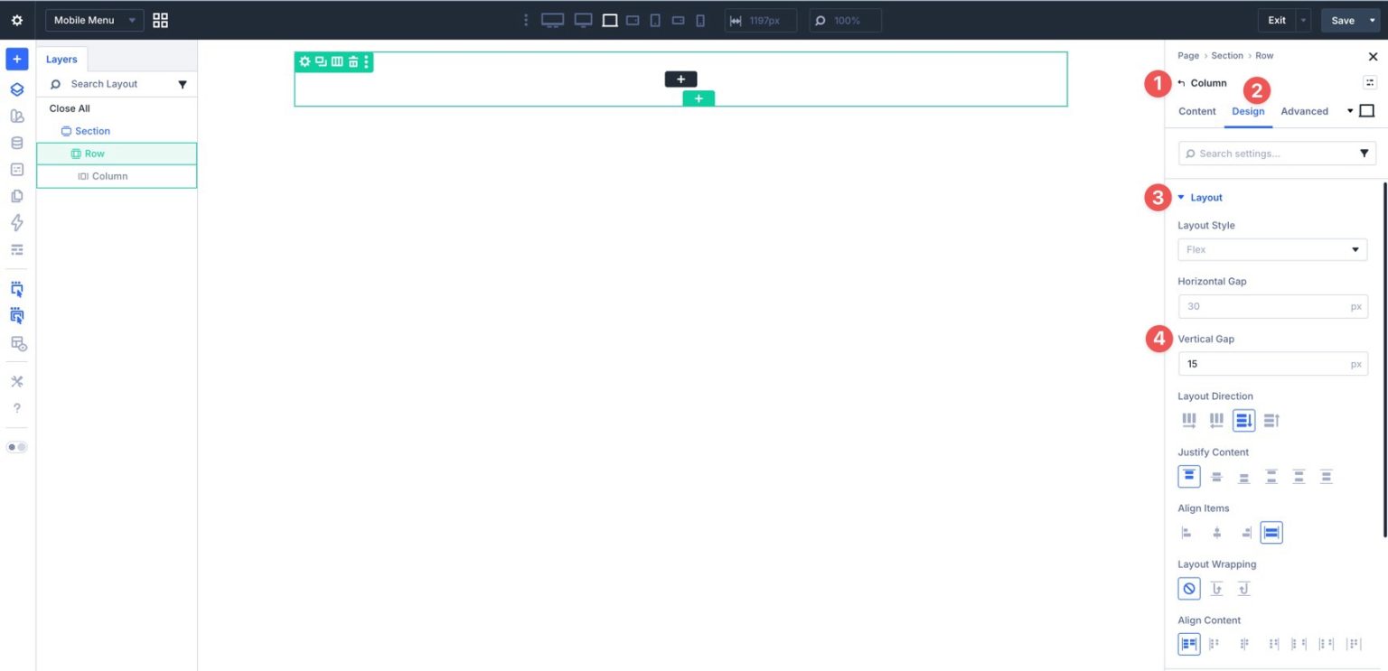1388x671 pixels.
Task: Duplicate row using green toolbar icon
Action: coord(321,61)
